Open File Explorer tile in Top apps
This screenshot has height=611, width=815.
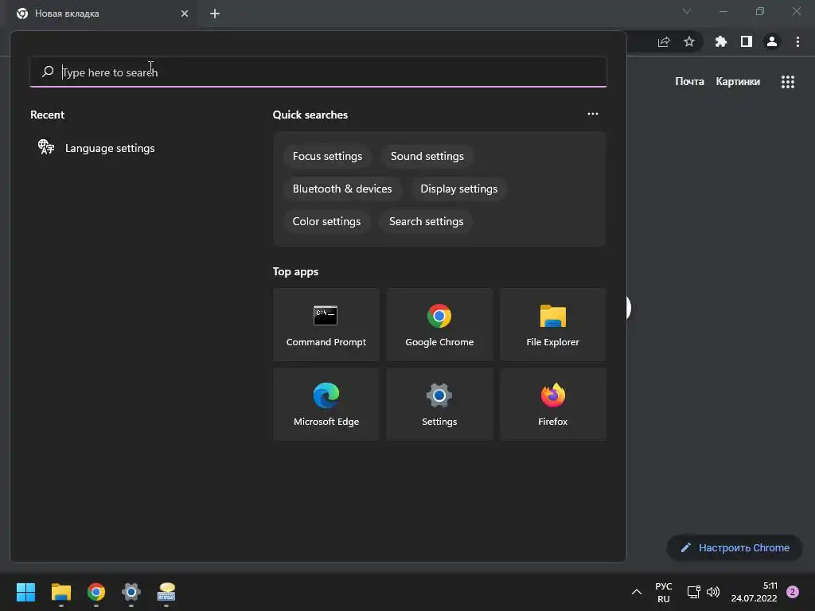click(552, 325)
